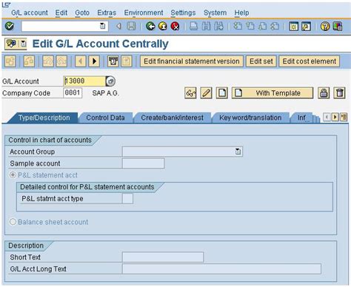Click the Edit set button
The width and height of the screenshot is (351, 287).
click(261, 61)
